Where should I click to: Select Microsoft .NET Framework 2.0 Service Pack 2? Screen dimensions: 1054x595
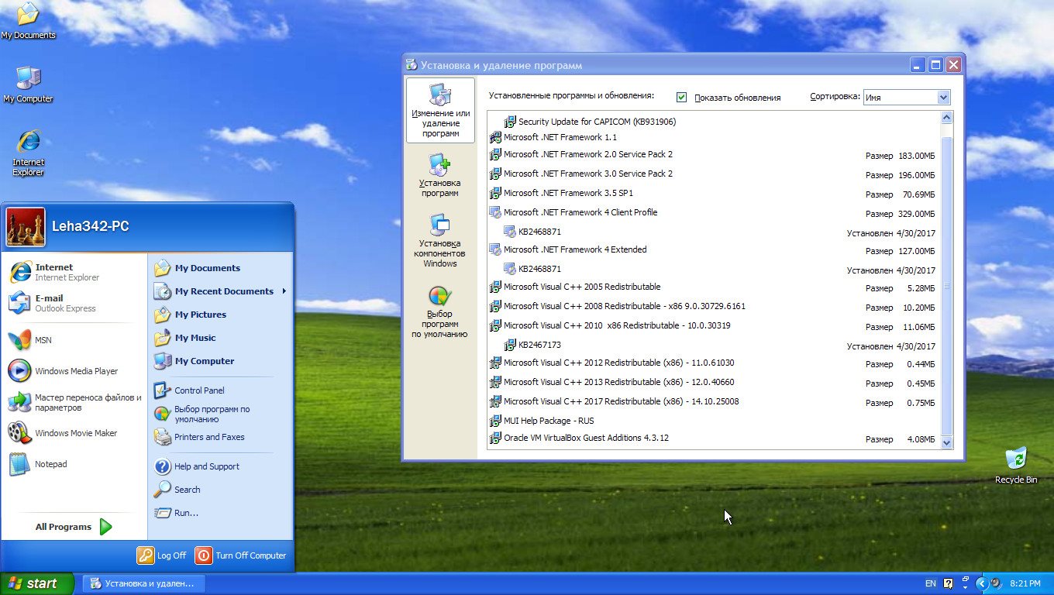(714, 154)
